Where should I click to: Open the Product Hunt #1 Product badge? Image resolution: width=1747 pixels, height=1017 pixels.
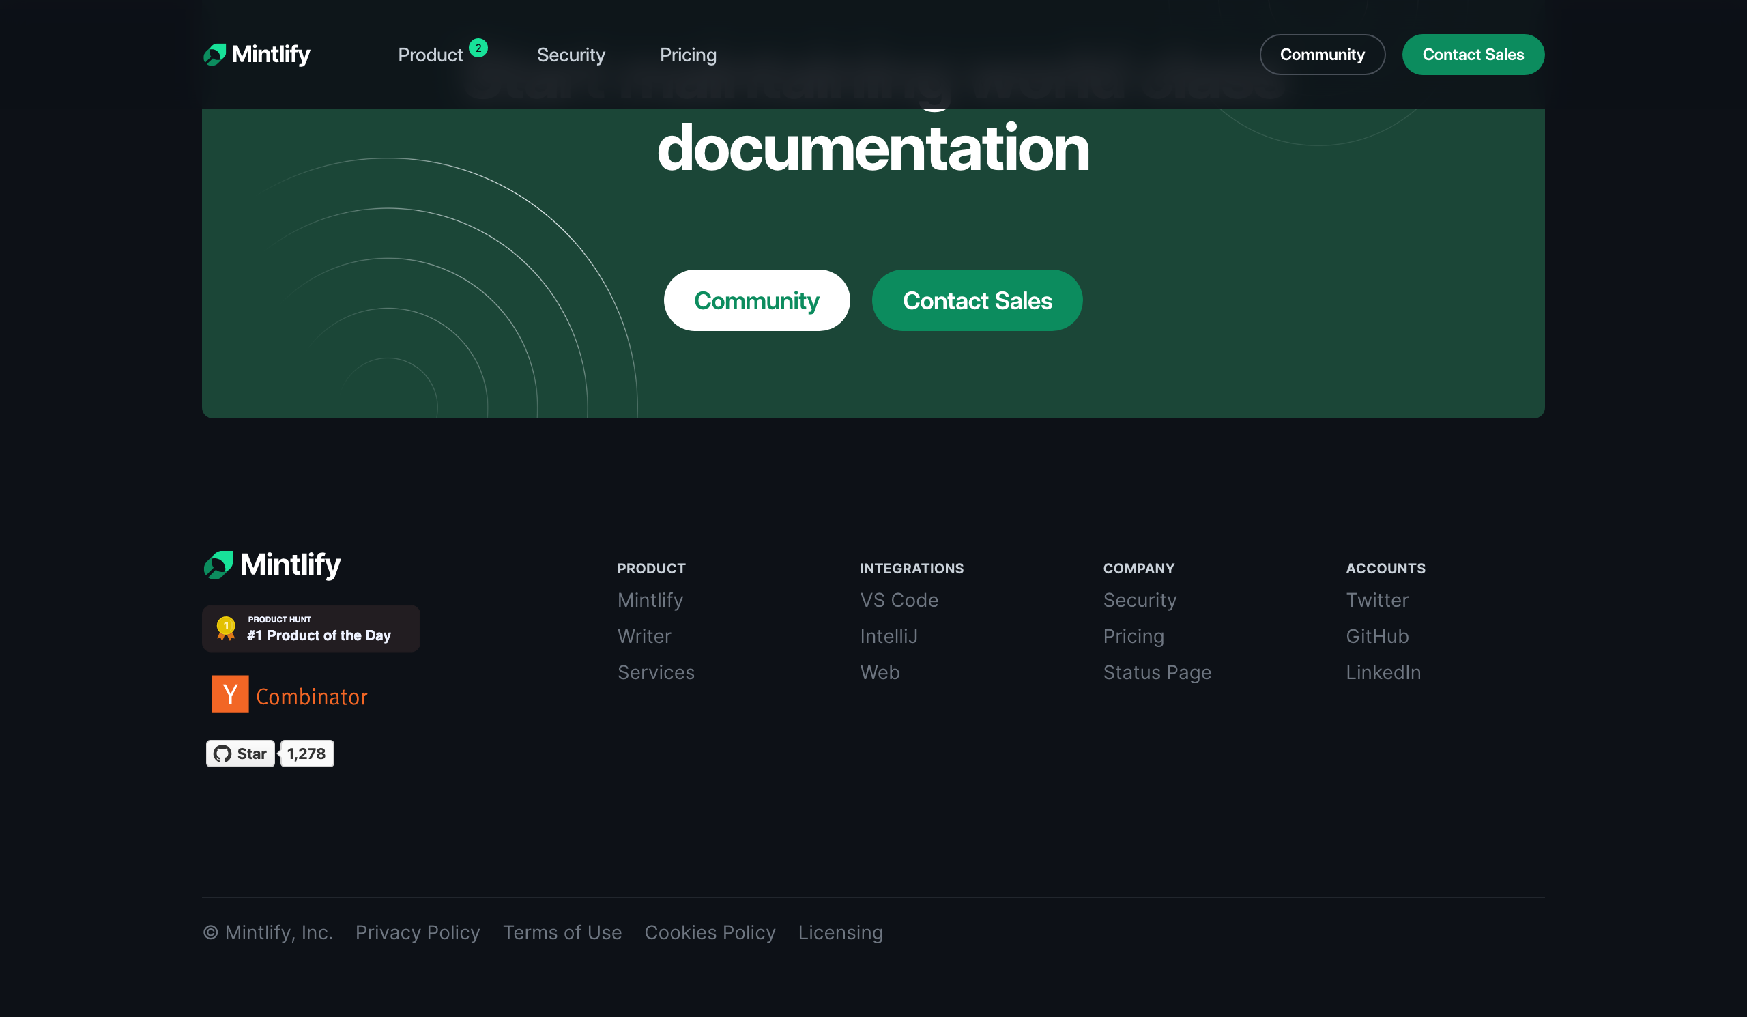[x=311, y=628]
